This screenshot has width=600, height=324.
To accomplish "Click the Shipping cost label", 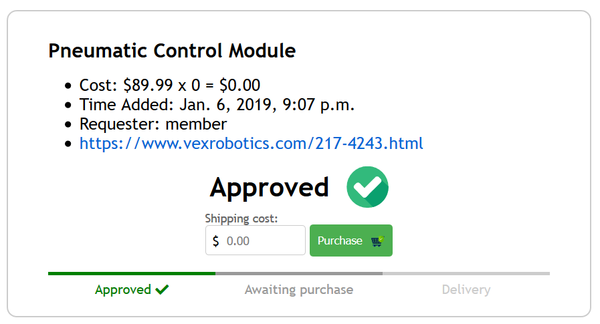I will pyautogui.click(x=241, y=218).
